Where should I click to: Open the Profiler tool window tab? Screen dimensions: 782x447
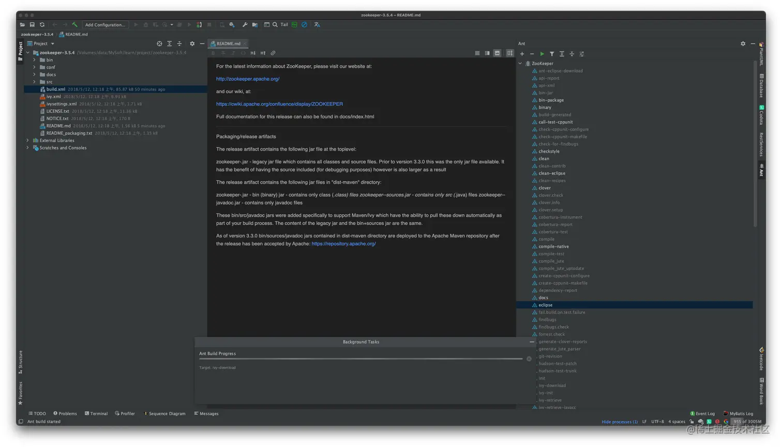(125, 414)
